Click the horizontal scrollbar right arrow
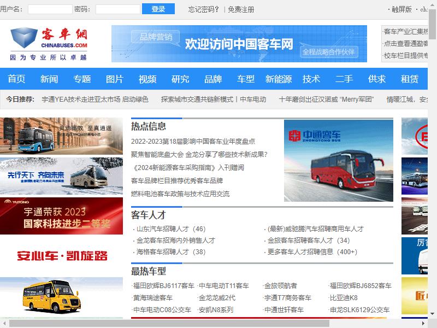The image size is (437, 328). 423,323
